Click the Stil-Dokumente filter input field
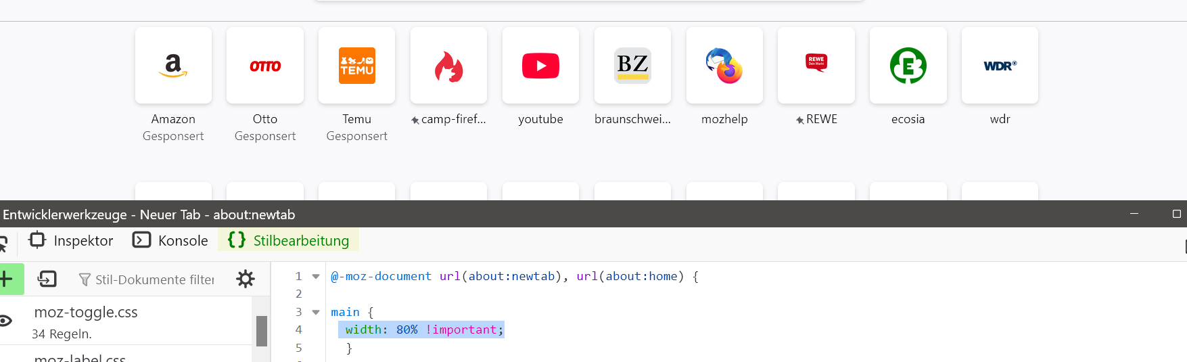This screenshot has height=362, width=1187. (147, 279)
